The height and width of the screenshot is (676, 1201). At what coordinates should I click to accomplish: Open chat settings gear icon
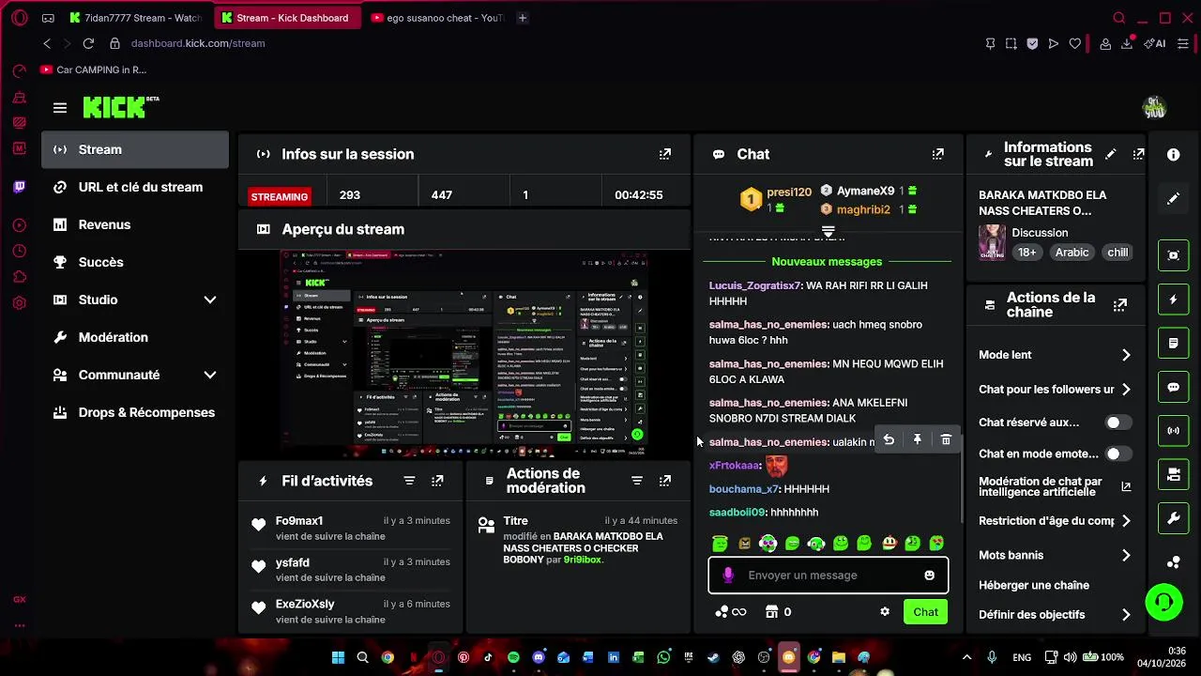884,612
